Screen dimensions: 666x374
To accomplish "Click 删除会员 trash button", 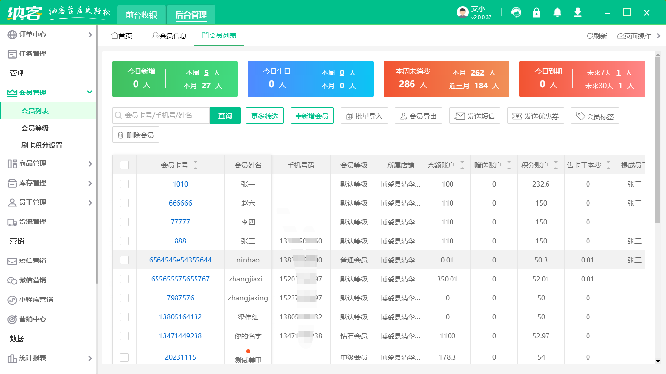I will click(x=136, y=135).
